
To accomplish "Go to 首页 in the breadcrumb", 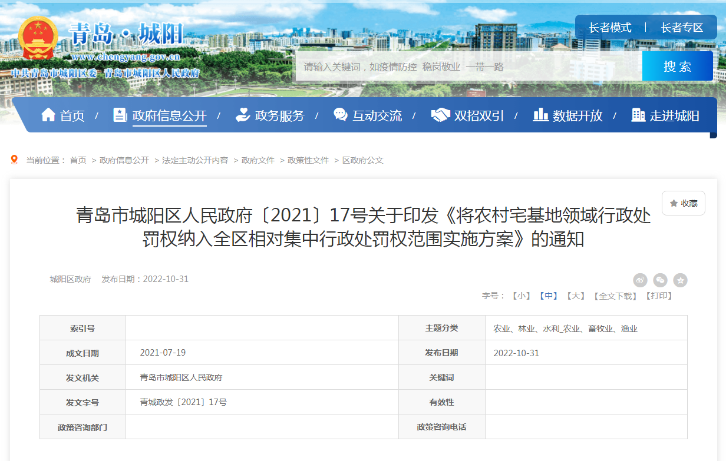I will 78,160.
